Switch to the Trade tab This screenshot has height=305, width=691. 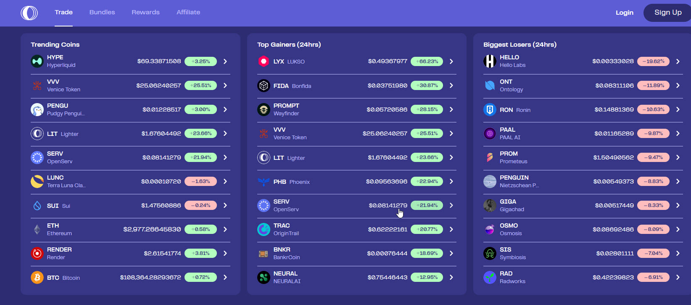coord(63,12)
